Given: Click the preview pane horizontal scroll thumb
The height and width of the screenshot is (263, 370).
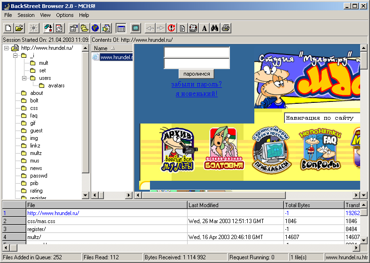Looking at the screenshot, I should pos(213,195).
